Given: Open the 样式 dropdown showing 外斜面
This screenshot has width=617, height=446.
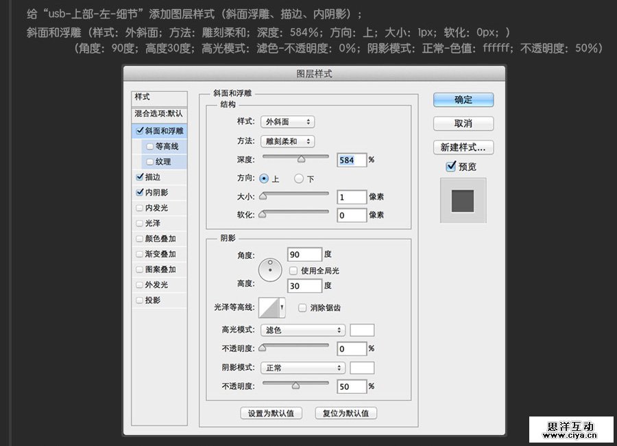Looking at the screenshot, I should (287, 121).
